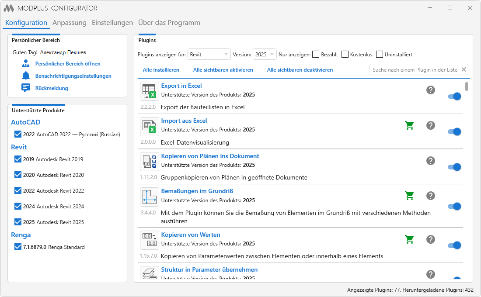The width and height of the screenshot is (481, 297).
Task: Click Alle sichtbaren aktivieren
Action: click(223, 70)
